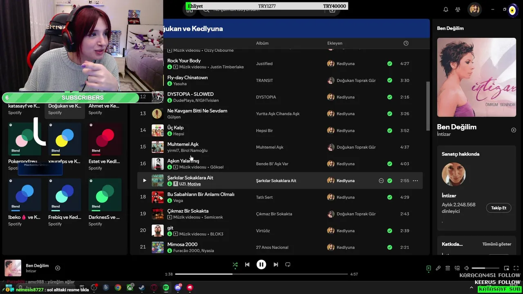This screenshot has width=523, height=294.
Task: Open Doğukan Toprak Gür on Fly-day Chinatown row
Action: click(x=356, y=80)
